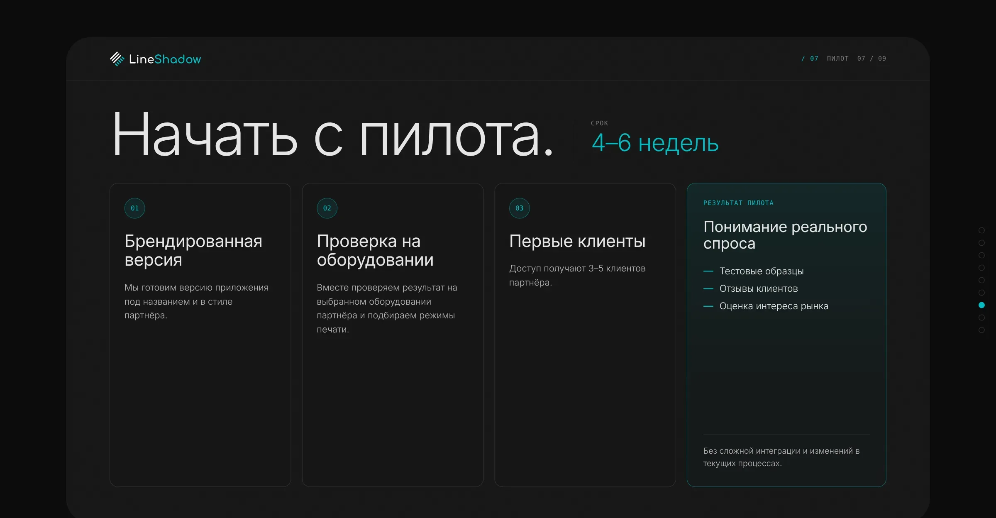This screenshot has height=518, width=996.
Task: Jump to slide 9 via side navigation dot
Action: [981, 330]
